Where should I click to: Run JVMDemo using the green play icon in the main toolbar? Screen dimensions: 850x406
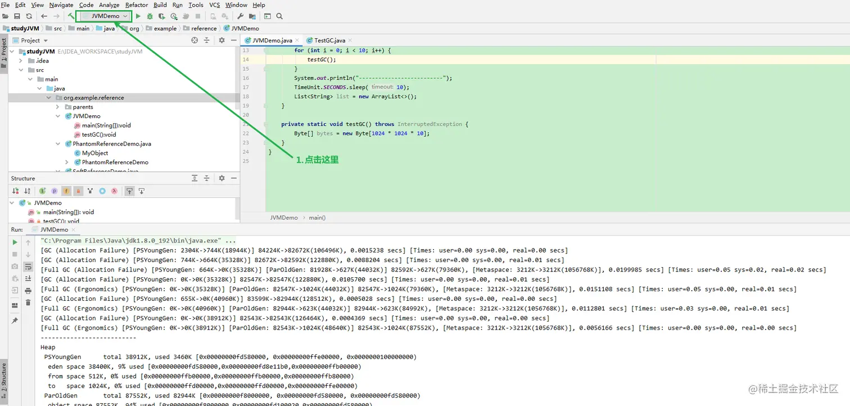pos(138,16)
